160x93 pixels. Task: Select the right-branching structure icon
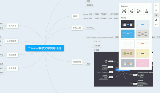139,11
